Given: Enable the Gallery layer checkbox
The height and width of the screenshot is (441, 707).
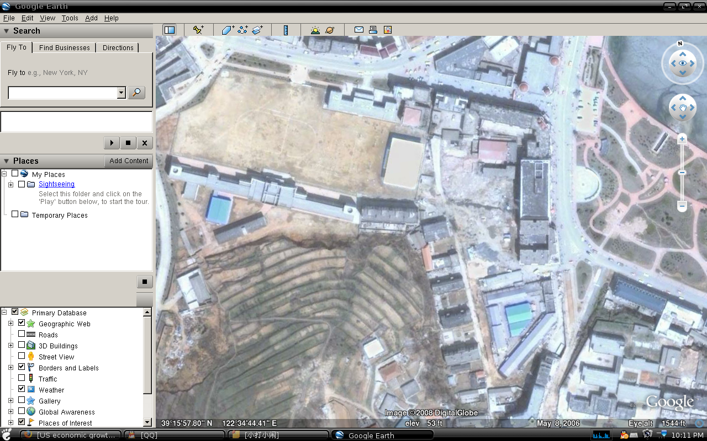Looking at the screenshot, I should pos(22,400).
